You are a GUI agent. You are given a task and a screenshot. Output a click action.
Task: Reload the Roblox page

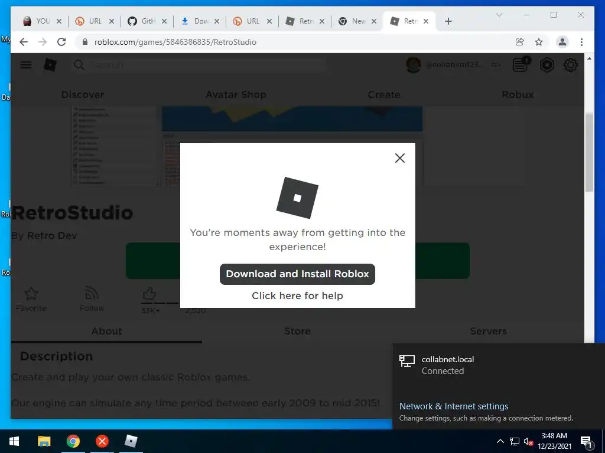click(61, 42)
